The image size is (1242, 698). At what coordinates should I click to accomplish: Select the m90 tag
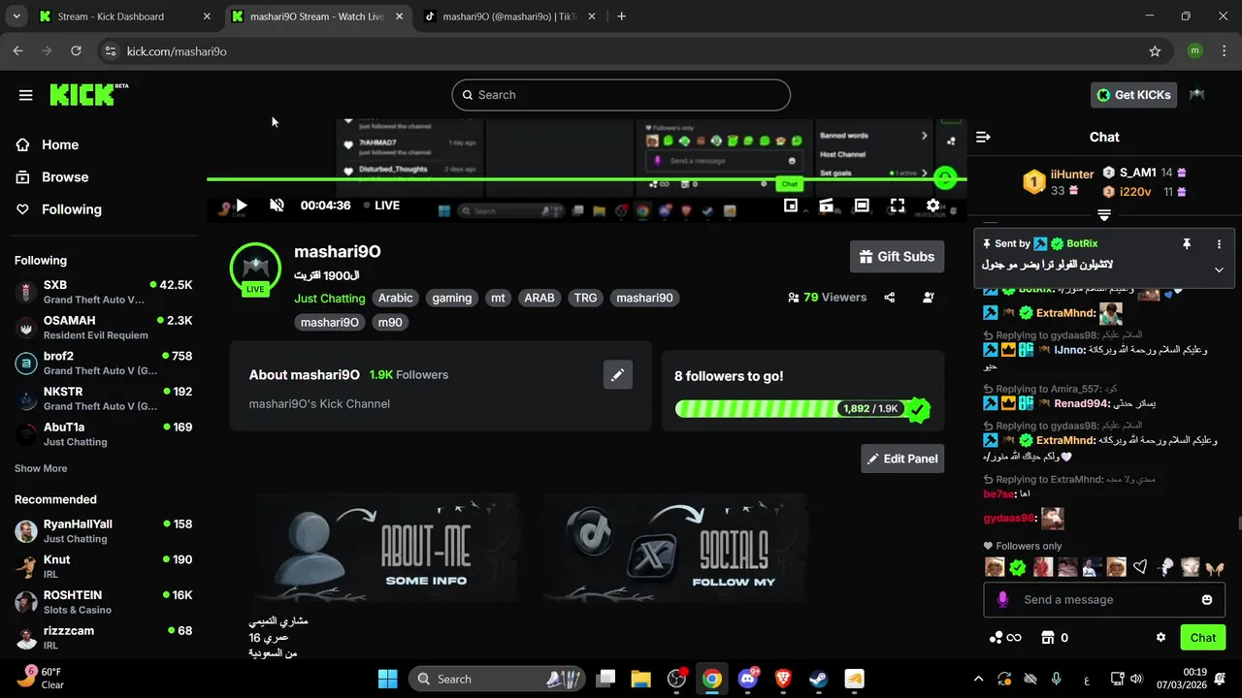click(390, 323)
